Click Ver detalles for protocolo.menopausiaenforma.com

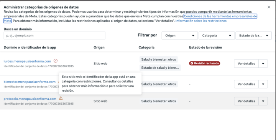246,101
